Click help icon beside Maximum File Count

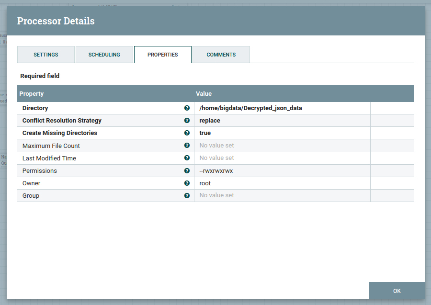pos(187,146)
